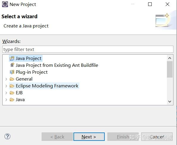Click the Ant Buildfile project icon

[x=12, y=65]
